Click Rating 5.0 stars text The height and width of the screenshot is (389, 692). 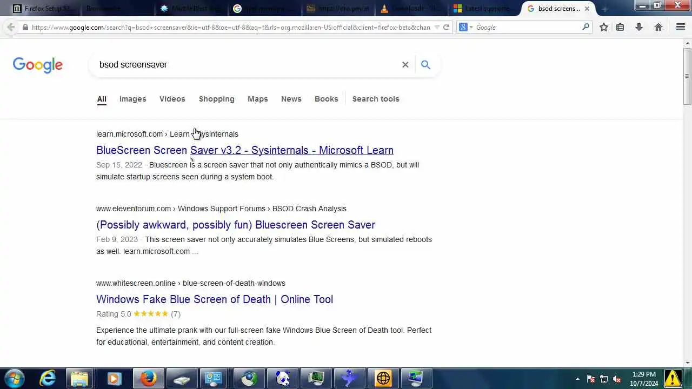[x=138, y=314]
